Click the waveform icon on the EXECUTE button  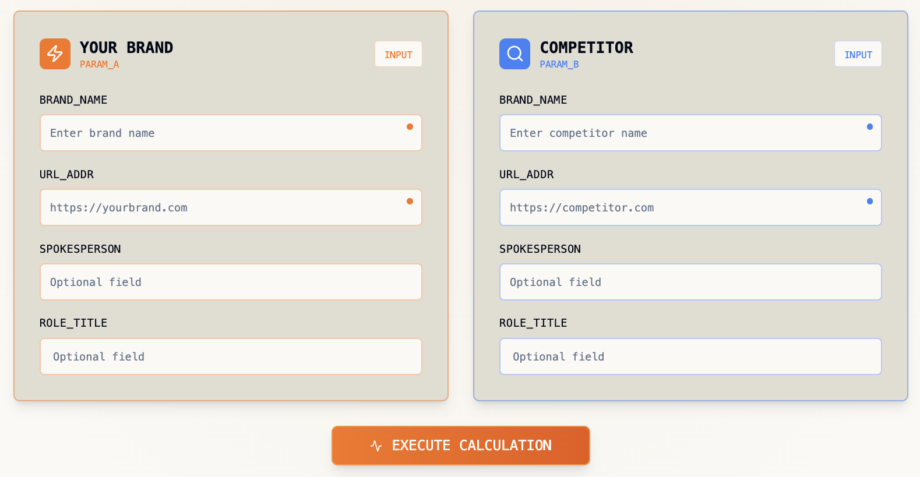coord(375,445)
